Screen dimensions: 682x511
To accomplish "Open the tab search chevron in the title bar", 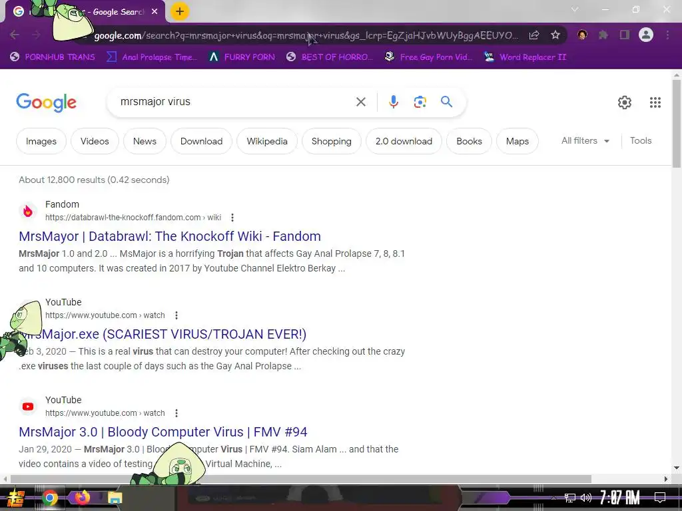I will tap(575, 9).
